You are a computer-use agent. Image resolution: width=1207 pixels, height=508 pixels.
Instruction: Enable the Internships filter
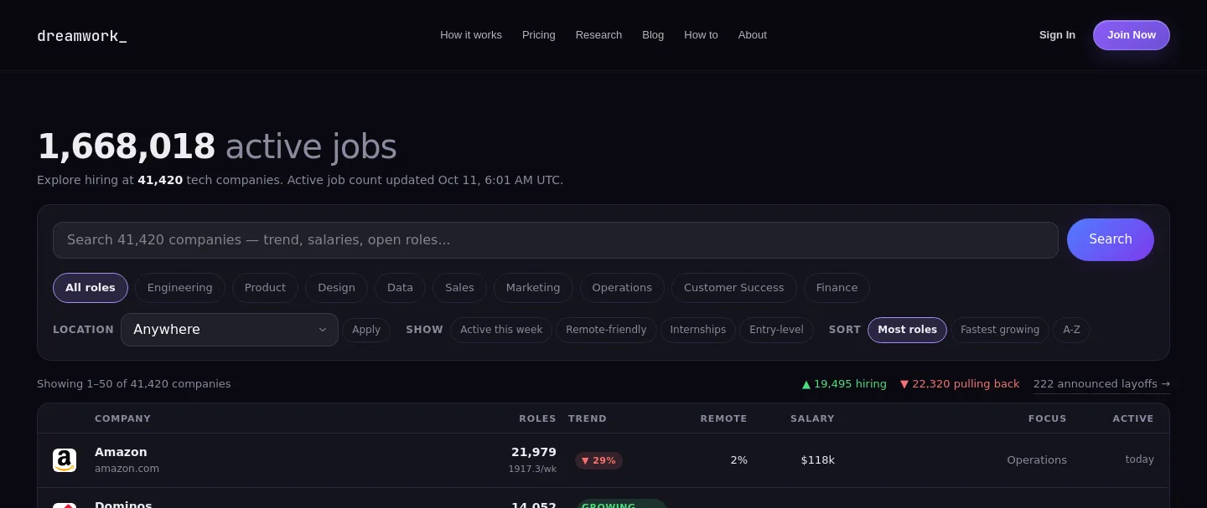[698, 330]
